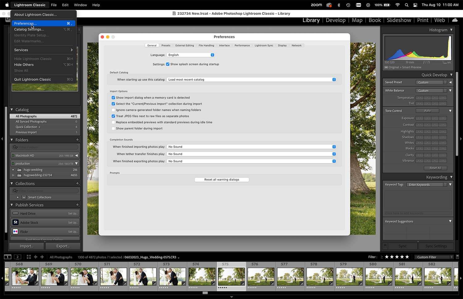This screenshot has height=299, width=463.
Task: Enable Ignore camera-generated folder names checkbox
Action: [x=113, y=110]
